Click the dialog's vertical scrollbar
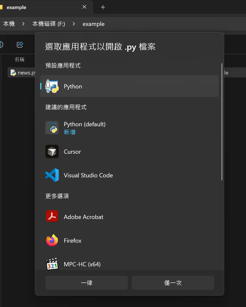The width and height of the screenshot is (246, 307). point(222,122)
